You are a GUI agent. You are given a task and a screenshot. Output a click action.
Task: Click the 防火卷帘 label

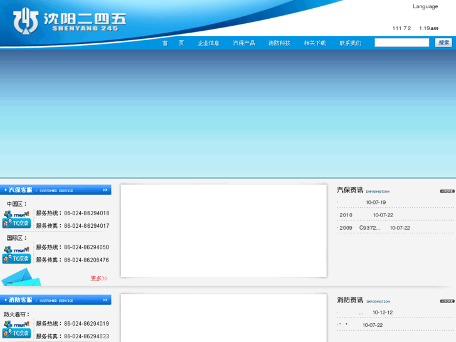[x=15, y=314]
